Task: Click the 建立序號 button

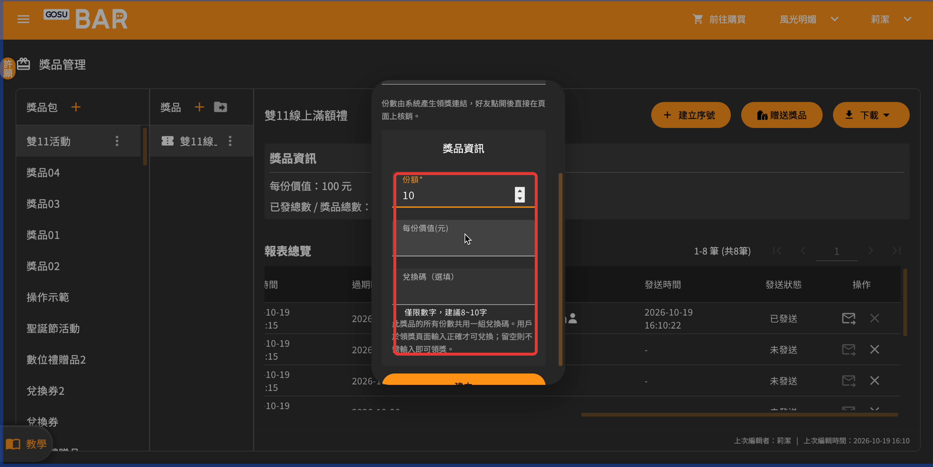Action: coord(691,115)
